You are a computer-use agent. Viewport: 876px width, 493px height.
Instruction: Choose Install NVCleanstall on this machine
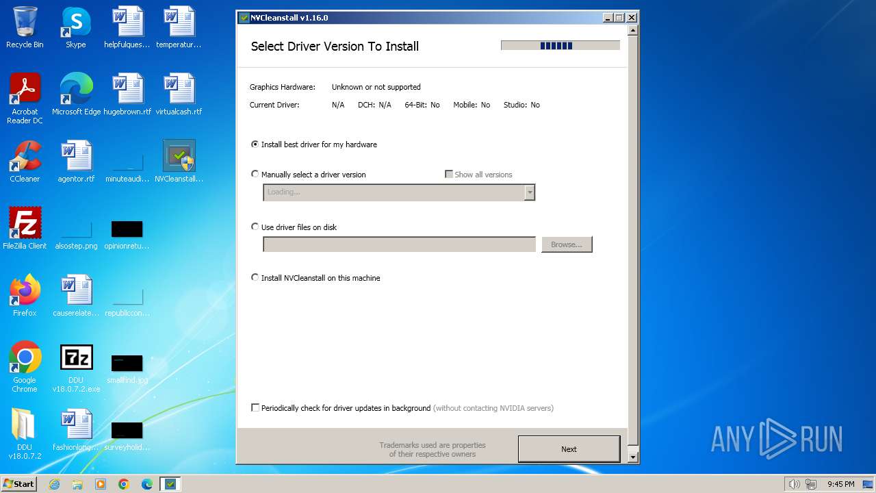pos(315,278)
